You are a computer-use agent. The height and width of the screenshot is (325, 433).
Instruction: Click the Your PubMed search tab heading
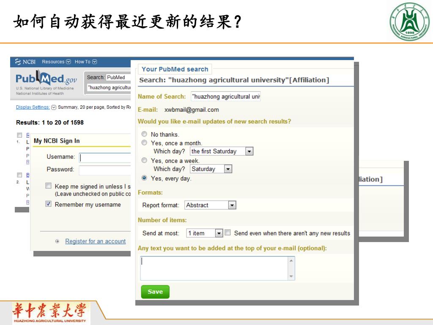175,69
